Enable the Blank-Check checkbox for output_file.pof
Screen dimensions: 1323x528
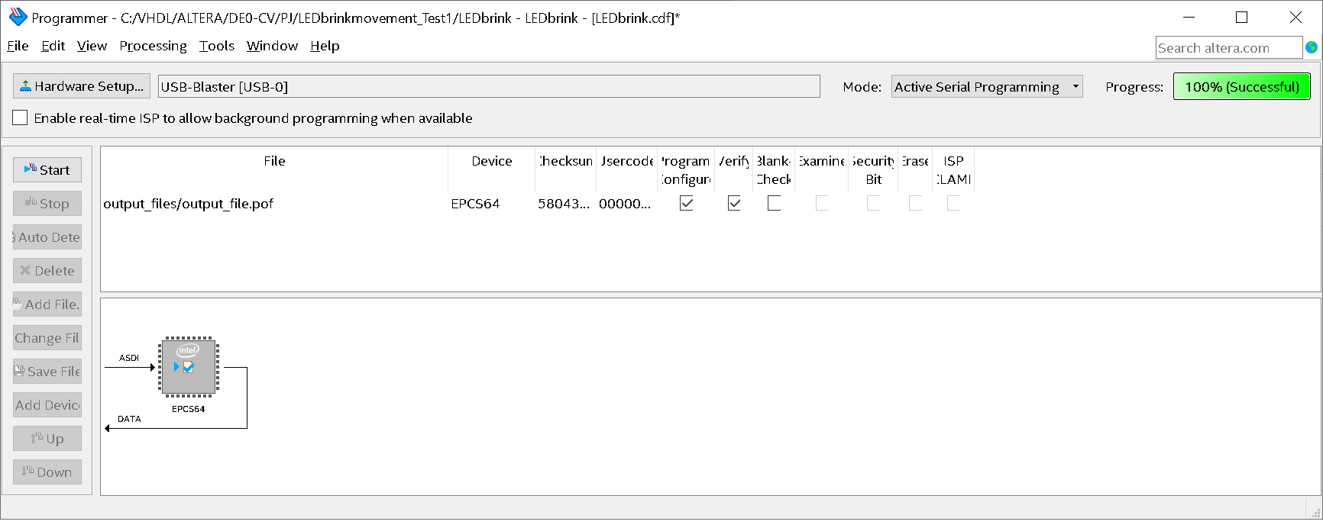pyautogui.click(x=774, y=203)
